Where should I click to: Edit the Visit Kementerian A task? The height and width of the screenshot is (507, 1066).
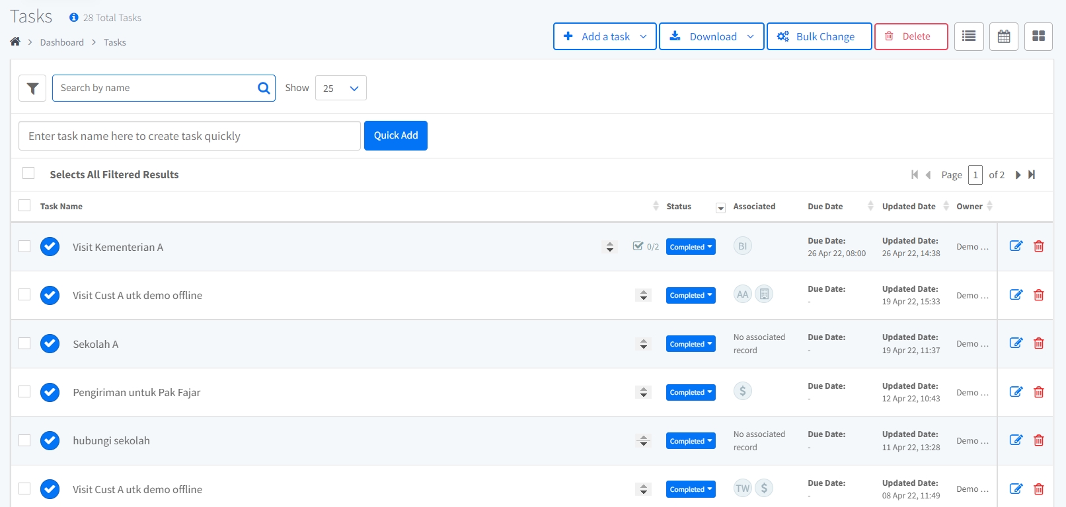coord(1016,246)
